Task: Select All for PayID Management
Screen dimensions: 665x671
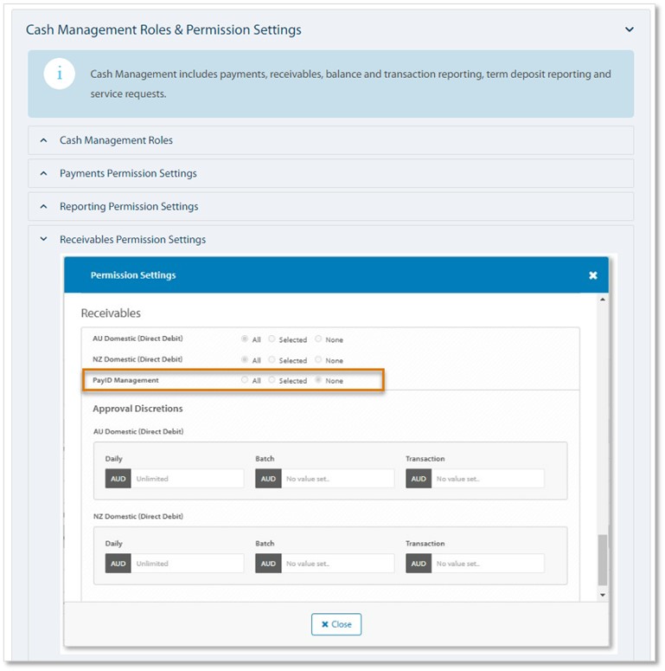Action: point(245,380)
